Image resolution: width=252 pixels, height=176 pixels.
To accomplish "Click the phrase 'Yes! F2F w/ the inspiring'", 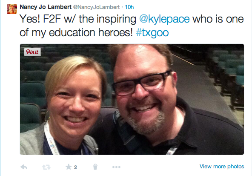I will (x=78, y=19).
